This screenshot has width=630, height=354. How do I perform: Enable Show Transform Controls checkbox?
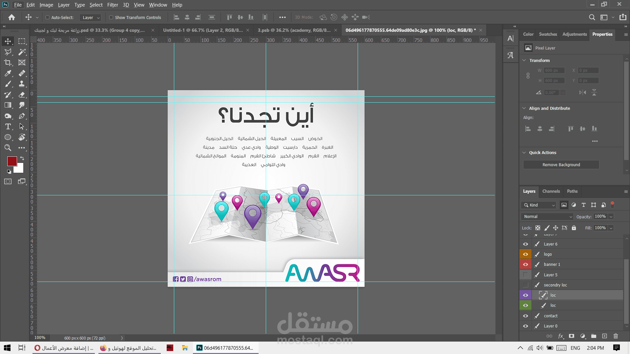pos(111,17)
